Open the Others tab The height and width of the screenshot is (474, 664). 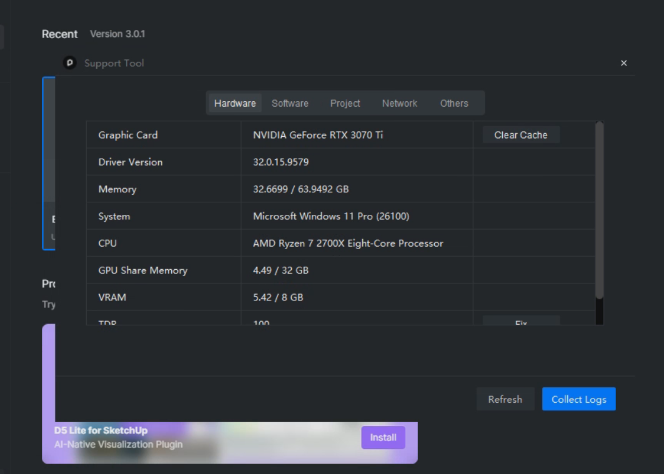(453, 103)
